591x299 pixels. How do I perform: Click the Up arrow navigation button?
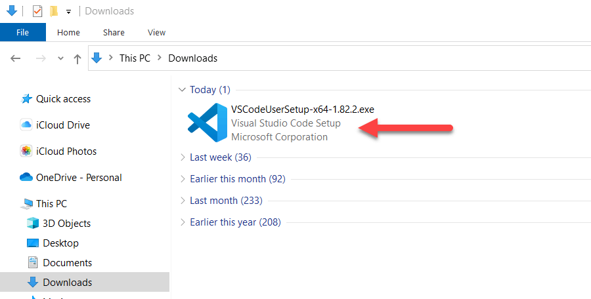77,58
